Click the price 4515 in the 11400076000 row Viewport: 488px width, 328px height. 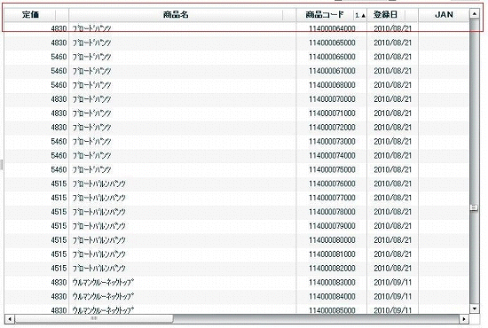point(59,184)
